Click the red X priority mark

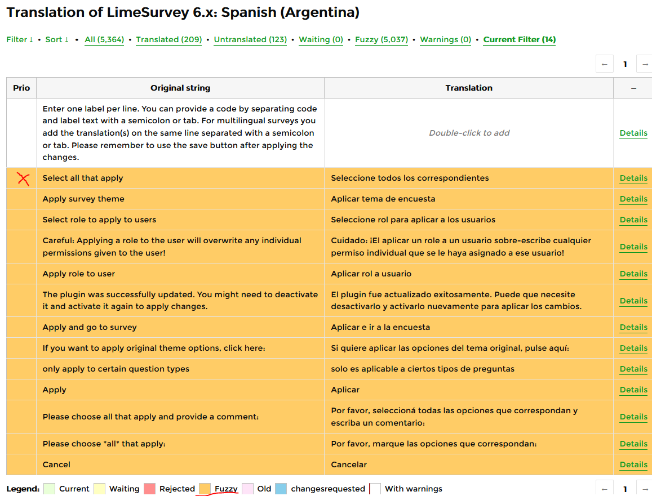(x=23, y=179)
